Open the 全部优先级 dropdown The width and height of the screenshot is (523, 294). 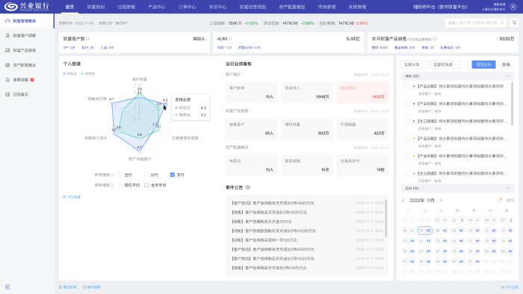point(445,65)
